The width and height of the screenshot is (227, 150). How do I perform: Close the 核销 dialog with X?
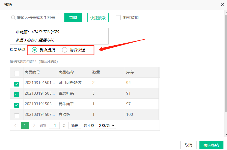222,5
